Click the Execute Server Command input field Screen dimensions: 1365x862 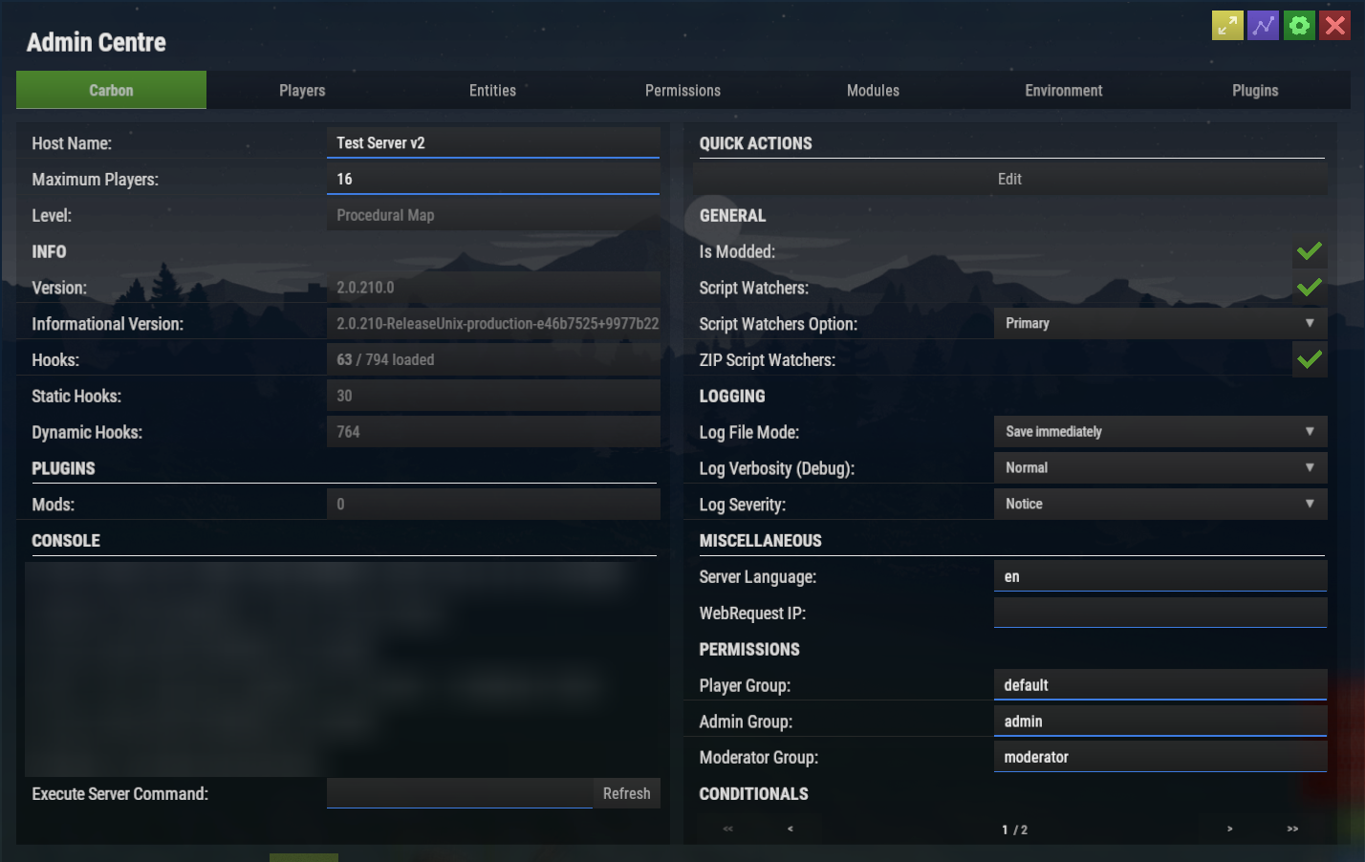[x=459, y=792]
